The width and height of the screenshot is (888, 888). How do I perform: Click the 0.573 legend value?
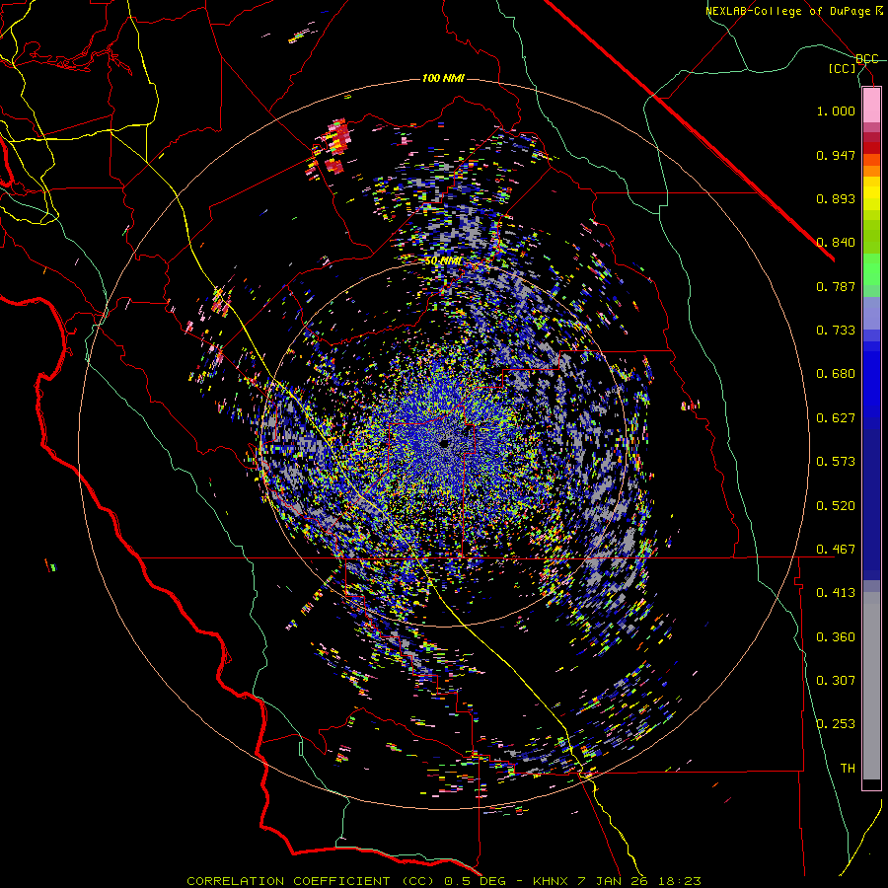(836, 462)
